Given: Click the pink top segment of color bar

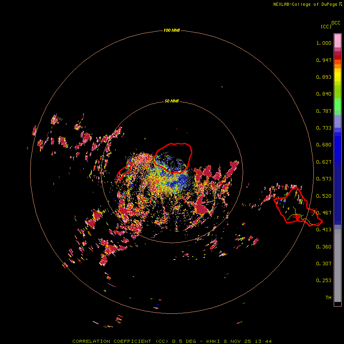Looking at the screenshot, I should pyautogui.click(x=338, y=41).
